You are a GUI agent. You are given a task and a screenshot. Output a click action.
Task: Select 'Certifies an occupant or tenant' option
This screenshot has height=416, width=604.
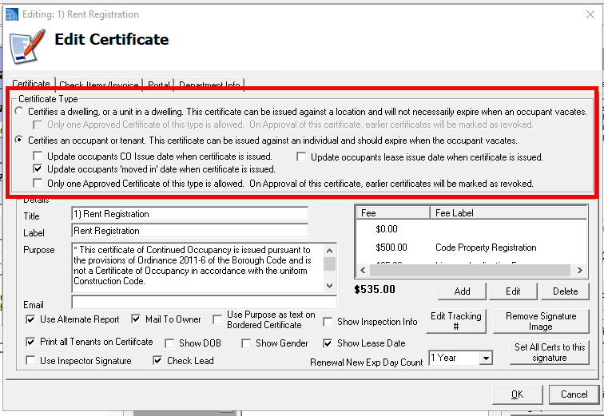(x=20, y=141)
